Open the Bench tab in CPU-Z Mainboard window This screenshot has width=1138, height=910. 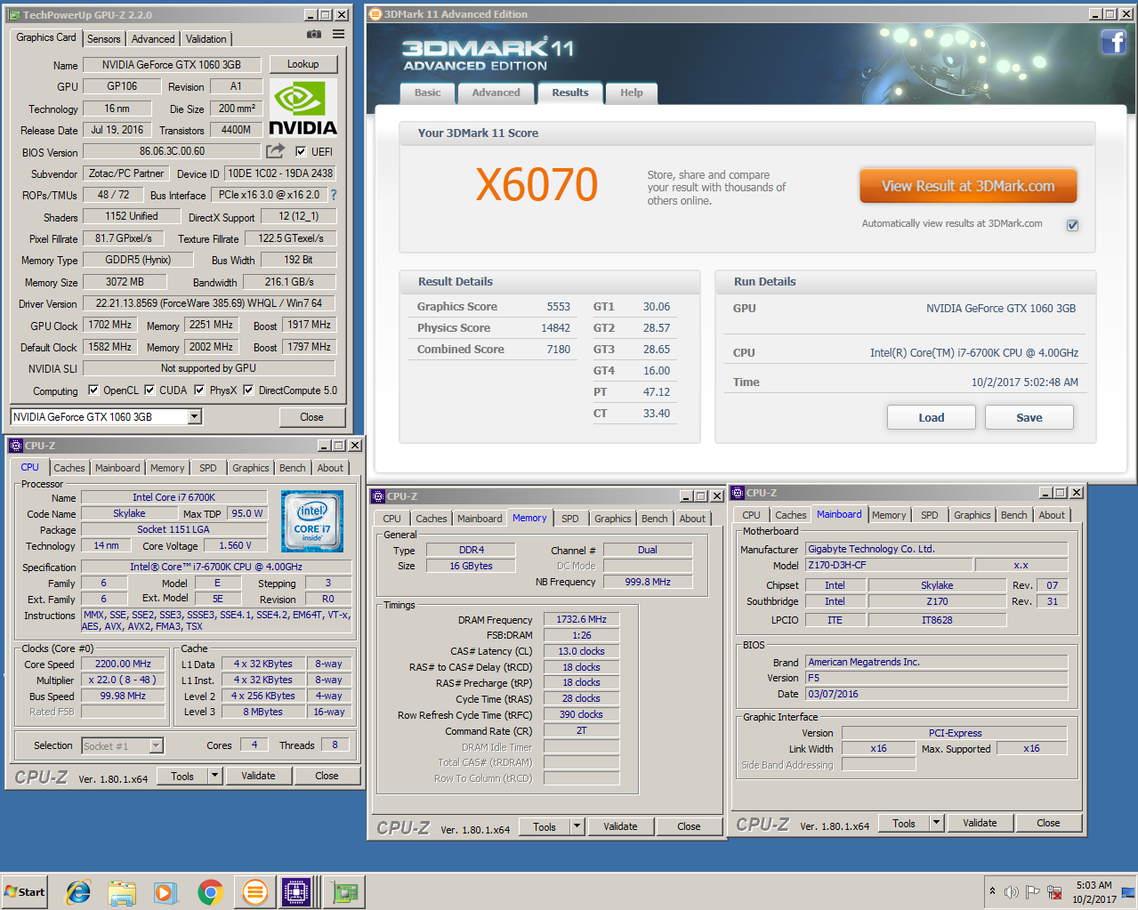point(1013,515)
